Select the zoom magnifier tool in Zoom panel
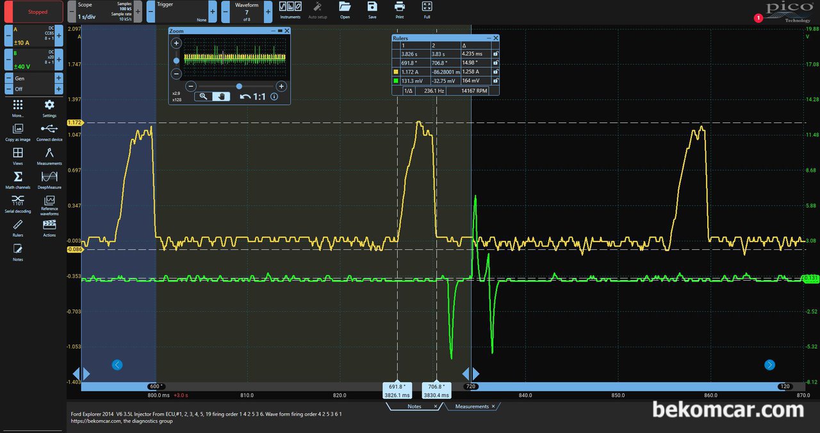The image size is (820, 433). pyautogui.click(x=203, y=96)
